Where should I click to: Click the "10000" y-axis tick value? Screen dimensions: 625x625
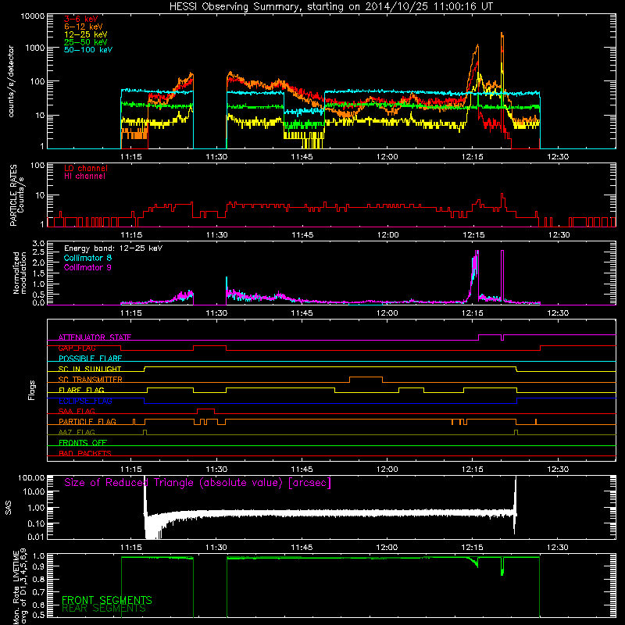point(33,16)
